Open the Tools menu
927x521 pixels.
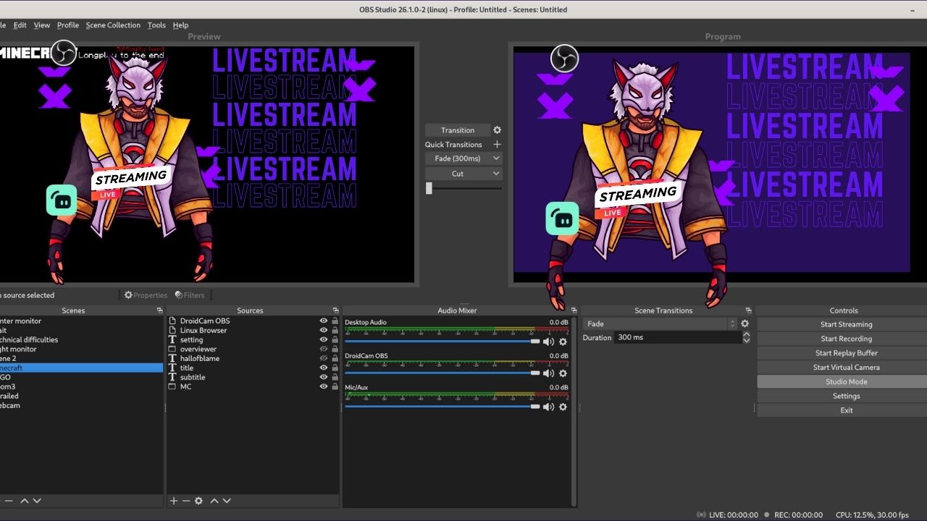[156, 25]
